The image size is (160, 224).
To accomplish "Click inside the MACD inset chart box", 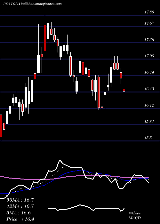I will point(88,208).
